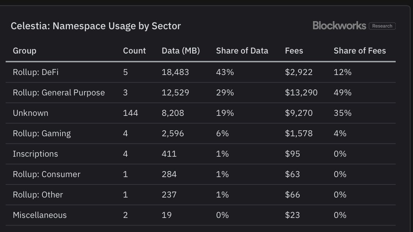Click the Fees column header
The image size is (413, 232).
(294, 51)
